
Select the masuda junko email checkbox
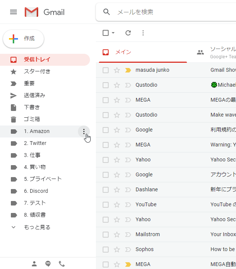106,70
